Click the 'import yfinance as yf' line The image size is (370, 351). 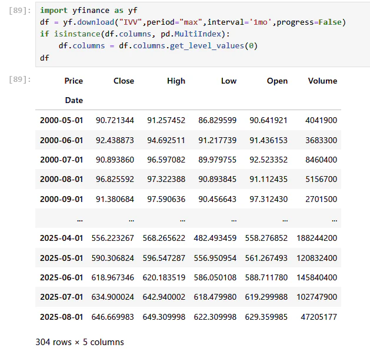pos(88,11)
